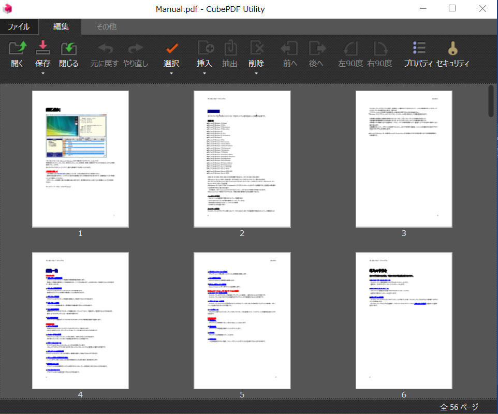Expand the Insert (挿入) dropdown arrow
This screenshot has width=498, height=414.
pos(204,73)
